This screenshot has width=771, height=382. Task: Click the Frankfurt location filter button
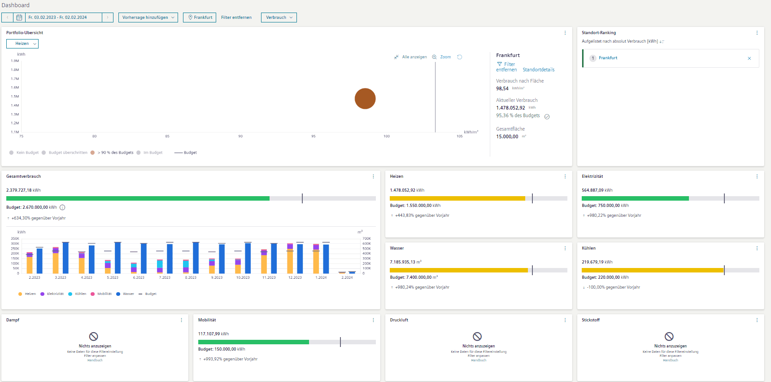click(200, 18)
